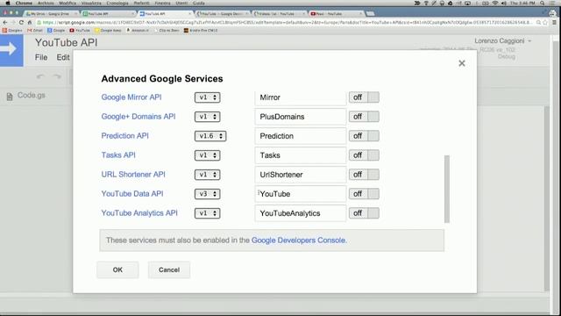Click the address bar URL
561x316 pixels.
(x=287, y=22)
